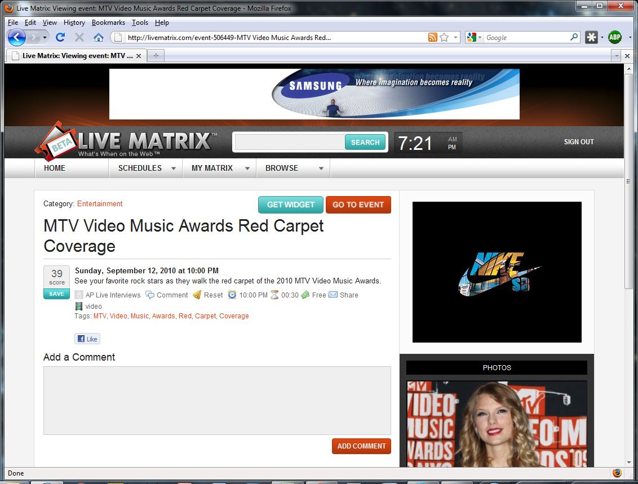Image resolution: width=638 pixels, height=484 pixels.
Task: Click the Carpet tag link
Action: (x=205, y=316)
